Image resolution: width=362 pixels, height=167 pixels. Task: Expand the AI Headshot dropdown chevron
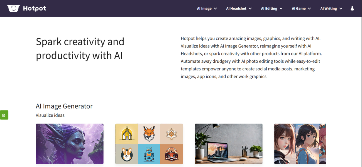[x=250, y=9]
